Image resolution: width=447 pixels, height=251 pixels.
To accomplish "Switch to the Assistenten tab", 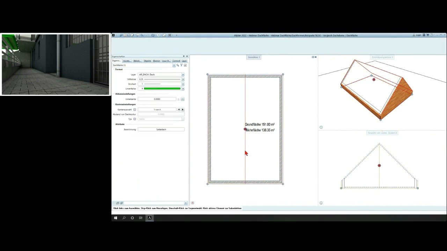I will click(x=127, y=61).
